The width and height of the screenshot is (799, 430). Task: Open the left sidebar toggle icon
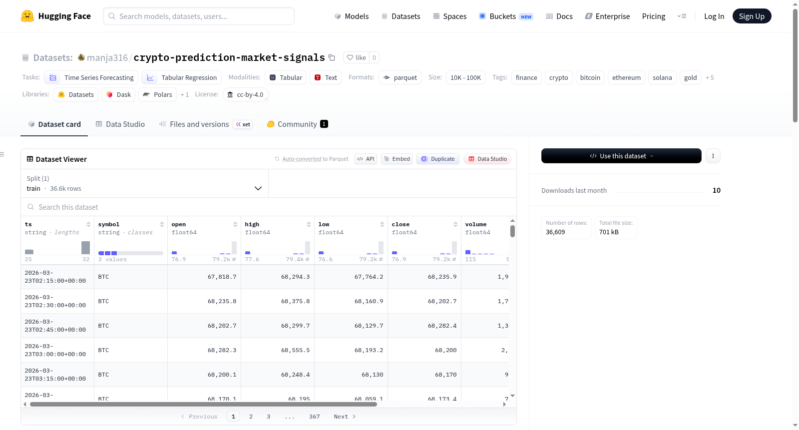coord(2,154)
